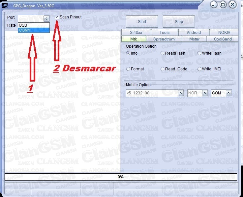Expand the Port dropdown arrow
This screenshot has height=197, width=243.
pyautogui.click(x=46, y=19)
